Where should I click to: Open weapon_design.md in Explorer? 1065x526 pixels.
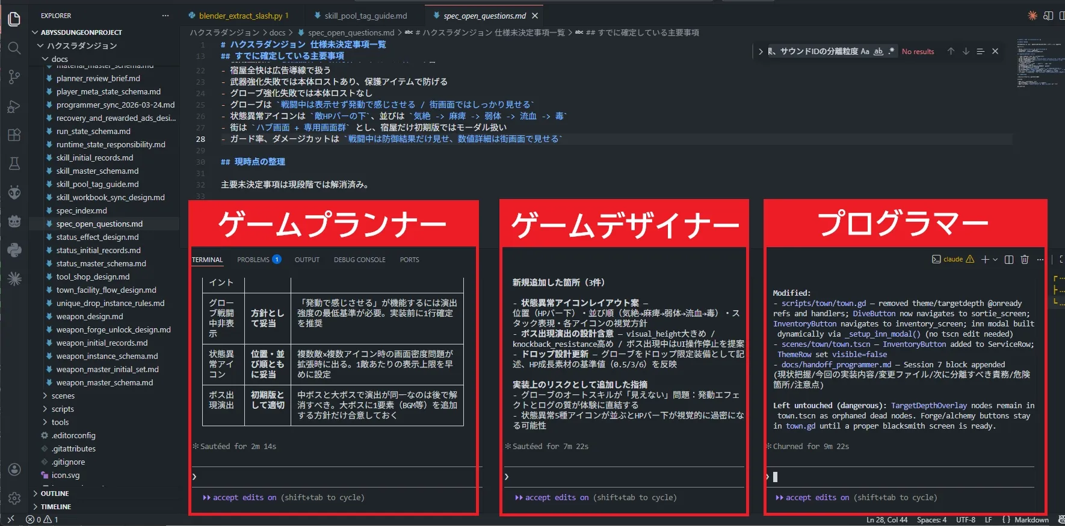pos(90,316)
